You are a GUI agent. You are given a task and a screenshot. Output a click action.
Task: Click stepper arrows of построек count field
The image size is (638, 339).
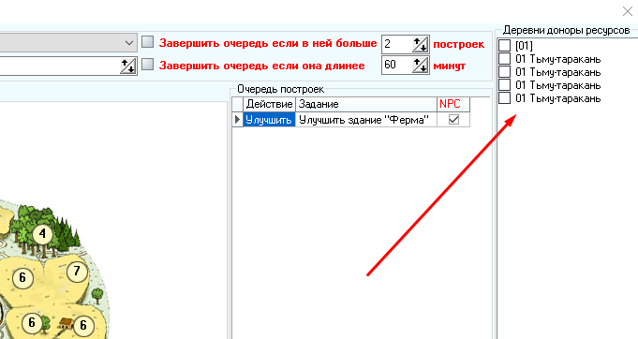click(421, 44)
